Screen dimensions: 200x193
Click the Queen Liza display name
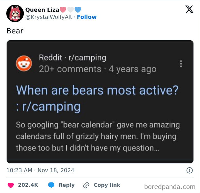pyautogui.click(x=42, y=9)
